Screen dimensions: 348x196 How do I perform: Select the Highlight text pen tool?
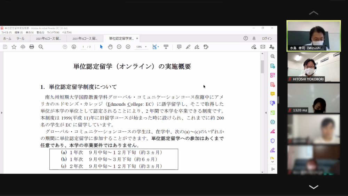(188, 47)
